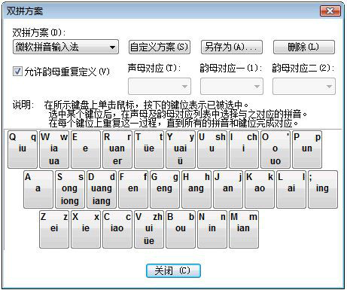
Task: Click the U key with sh initial
Action: click(x=212, y=149)
